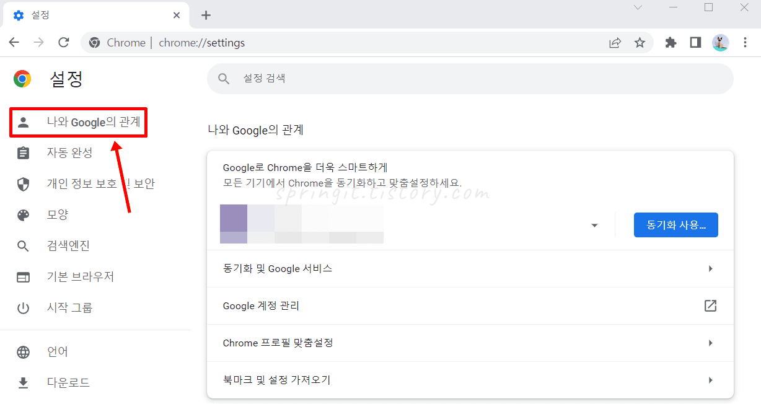Close the 설정 tab
This screenshot has width=761, height=404.
tap(175, 15)
